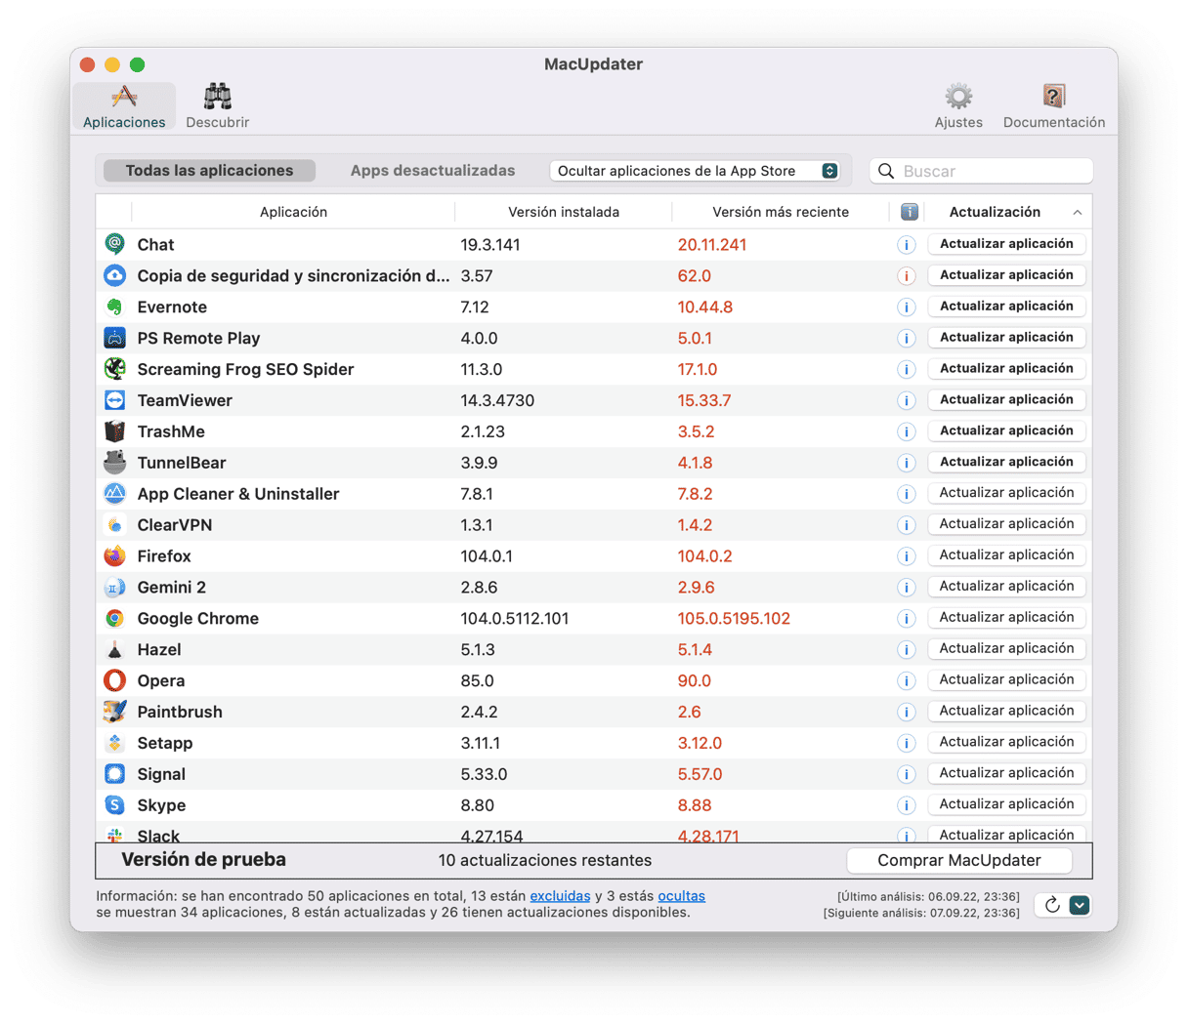Open the App Store filter dropdown

click(x=696, y=171)
